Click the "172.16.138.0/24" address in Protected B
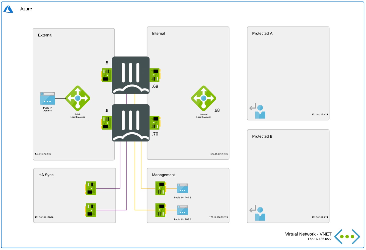The width and height of the screenshot is (366, 250). pyautogui.click(x=320, y=217)
